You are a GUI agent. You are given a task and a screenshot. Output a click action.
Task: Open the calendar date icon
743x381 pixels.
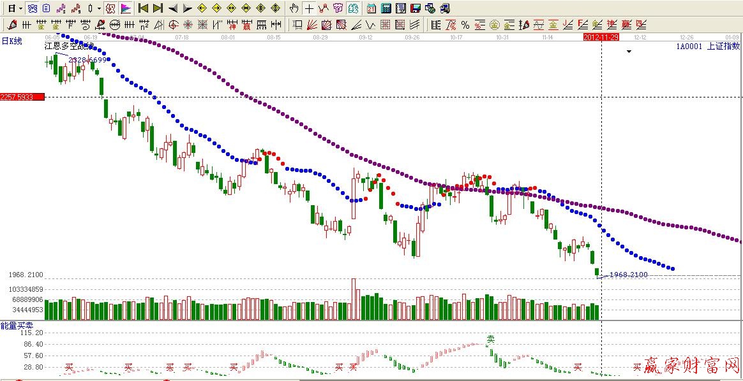tap(371, 8)
